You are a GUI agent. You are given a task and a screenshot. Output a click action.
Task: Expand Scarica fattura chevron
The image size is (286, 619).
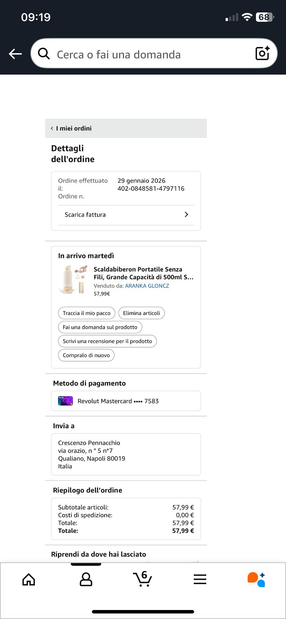[187, 215]
